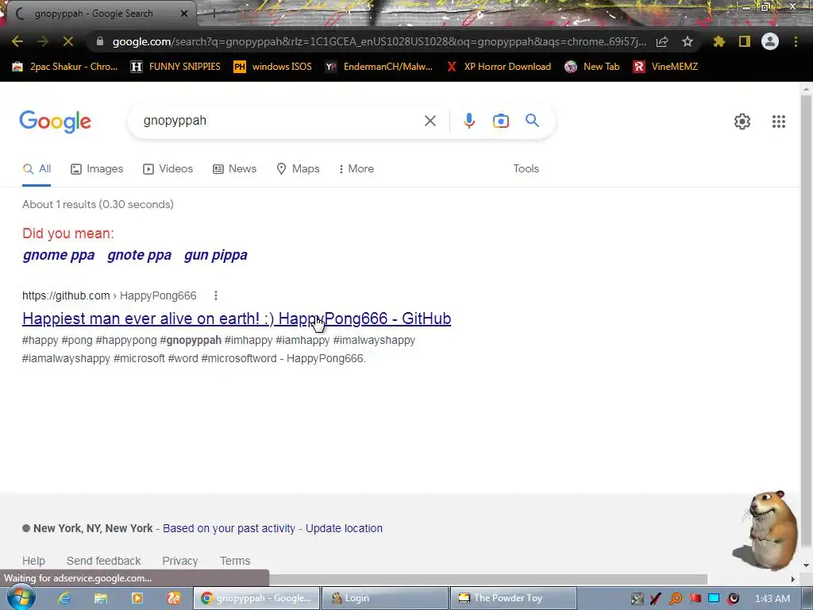This screenshot has height=610, width=813.
Task: Click Send feedback in the footer
Action: (104, 561)
